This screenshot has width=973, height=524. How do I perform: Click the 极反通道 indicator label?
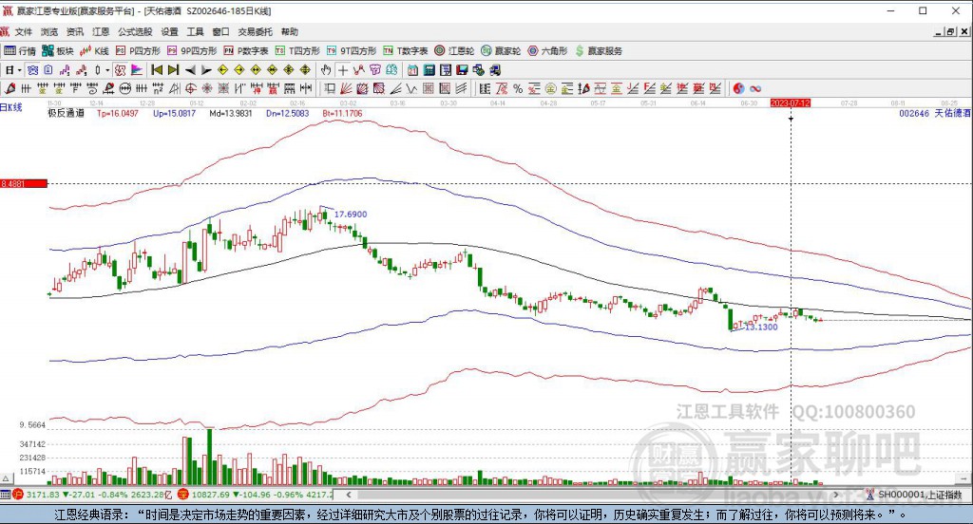coord(66,114)
